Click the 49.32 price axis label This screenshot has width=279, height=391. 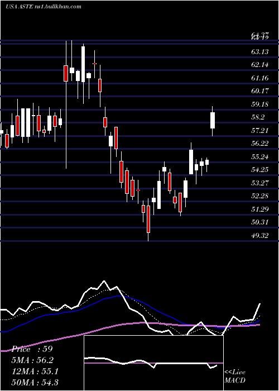click(260, 235)
